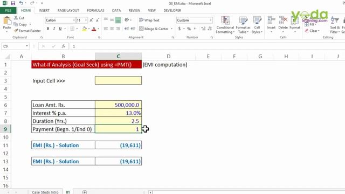Increase font size with the large A
The height and width of the screenshot is (194, 345).
click(x=91, y=20)
